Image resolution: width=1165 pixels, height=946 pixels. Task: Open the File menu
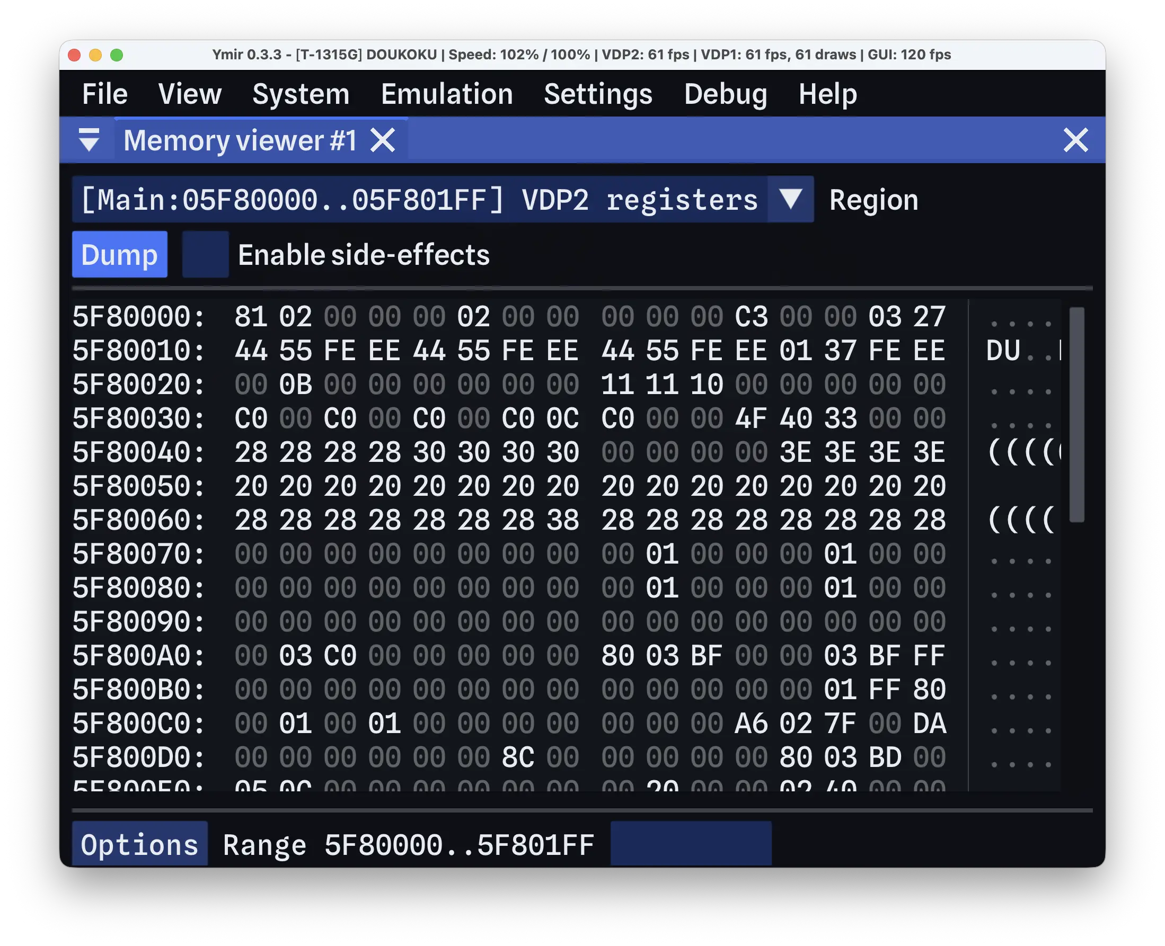point(104,94)
